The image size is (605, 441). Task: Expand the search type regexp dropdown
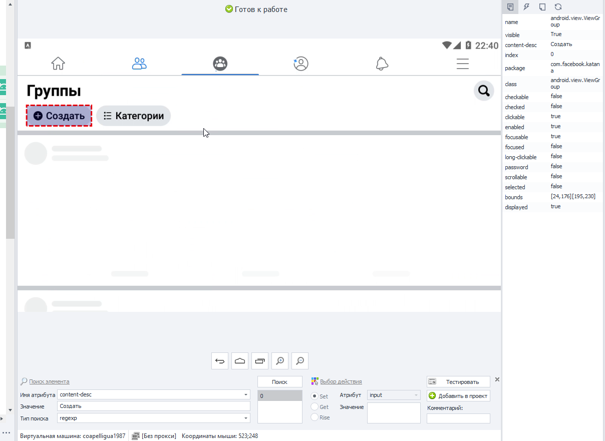(246, 418)
